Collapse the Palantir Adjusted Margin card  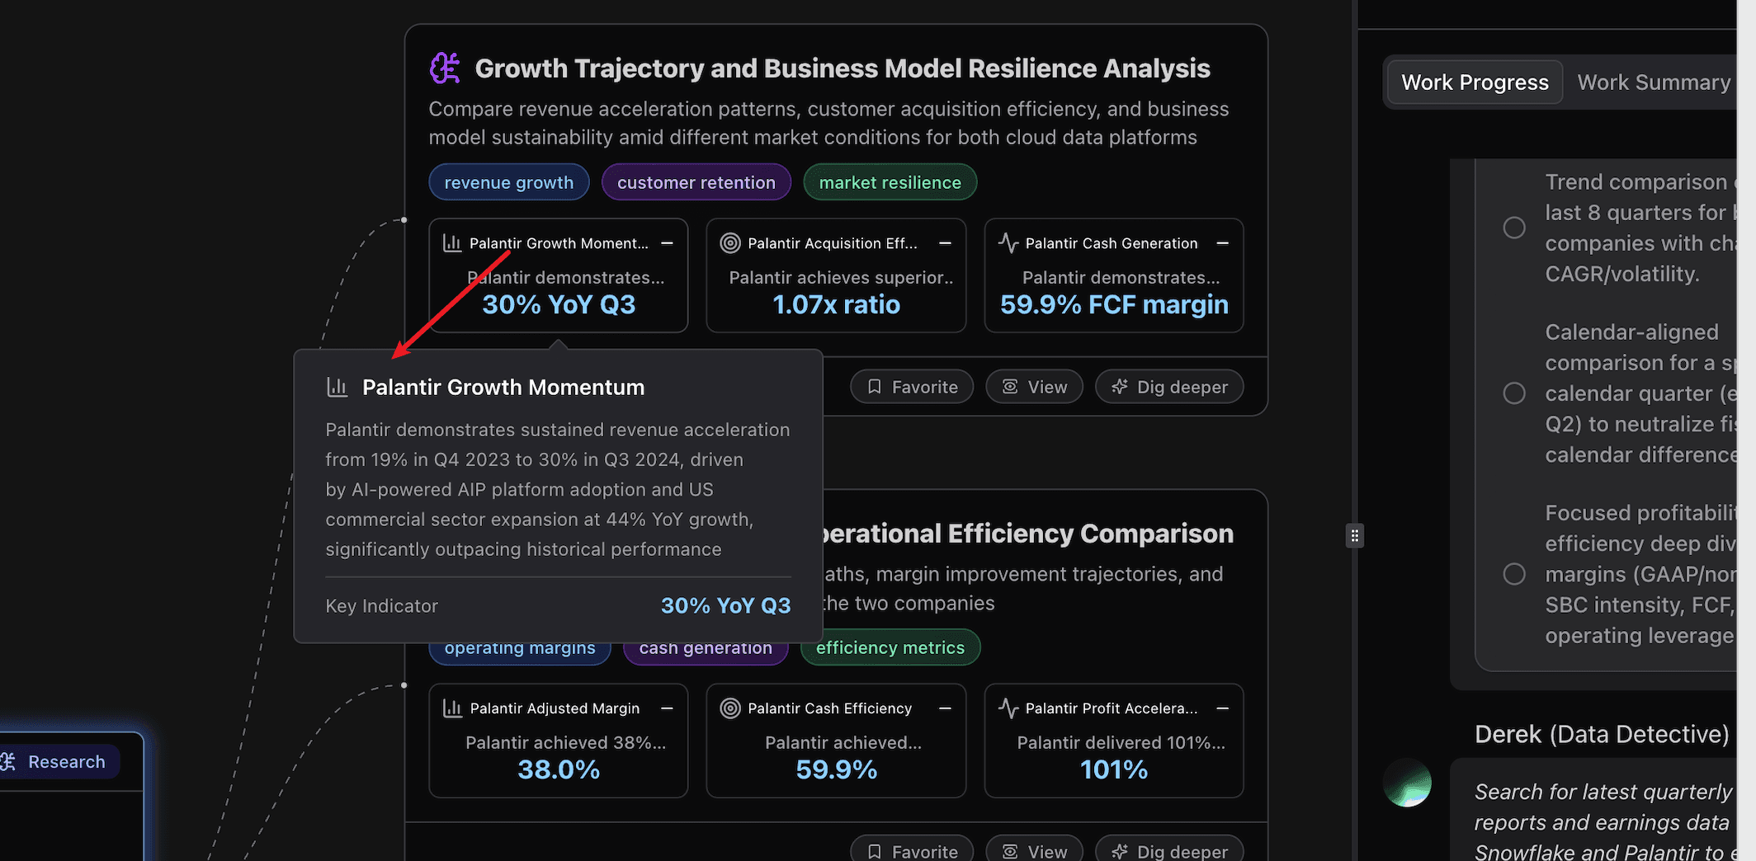pyautogui.click(x=667, y=708)
